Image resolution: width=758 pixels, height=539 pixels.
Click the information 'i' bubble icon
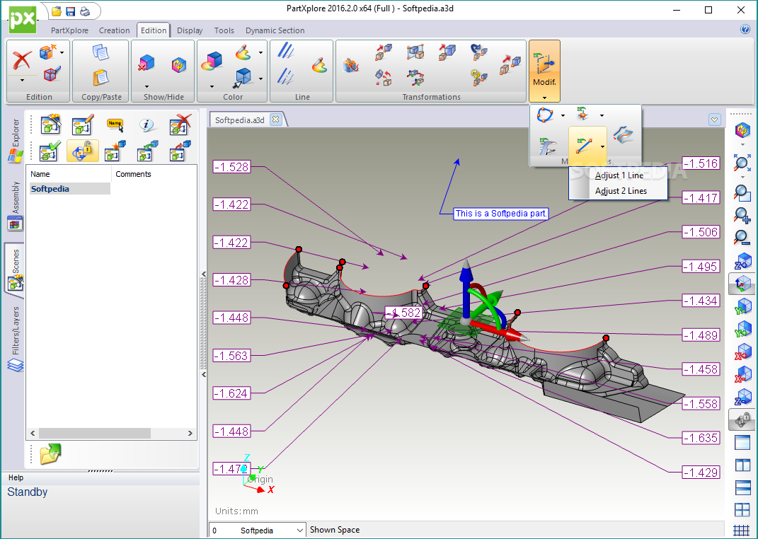(147, 125)
